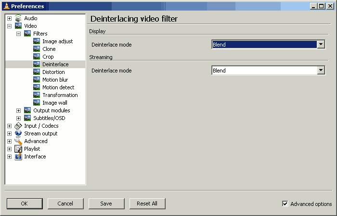Close the Preferences window

tap(330, 6)
